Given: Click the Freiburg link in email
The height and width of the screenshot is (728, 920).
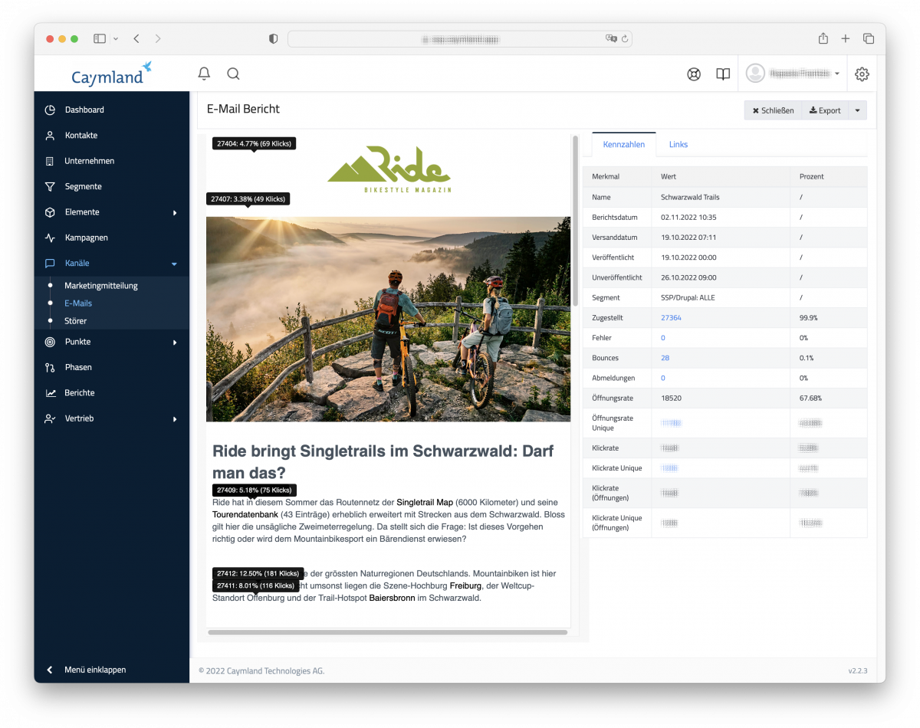Looking at the screenshot, I should pyautogui.click(x=465, y=585).
